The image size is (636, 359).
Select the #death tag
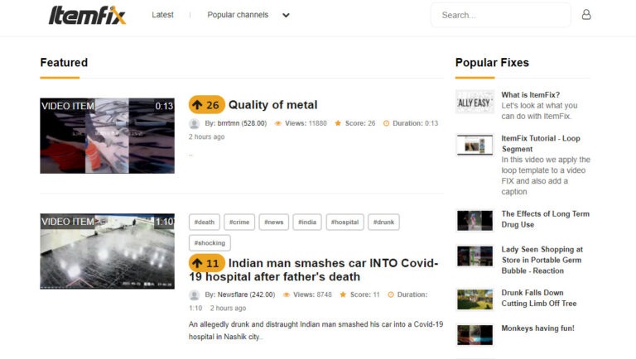(205, 222)
